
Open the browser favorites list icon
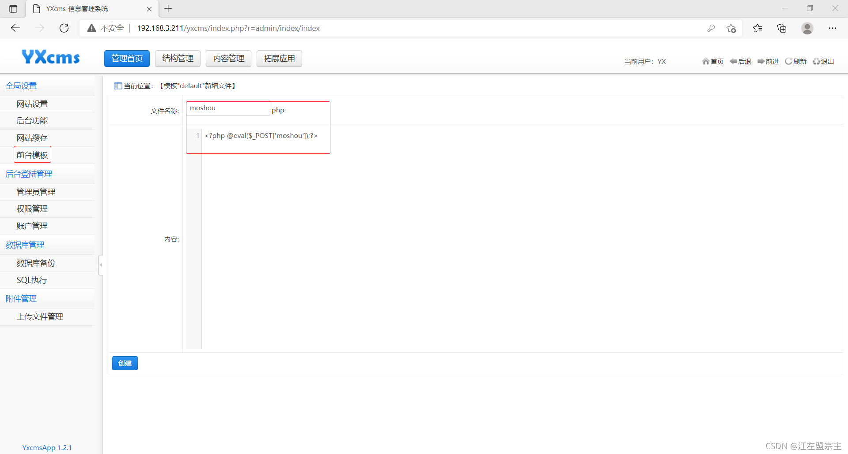(757, 28)
